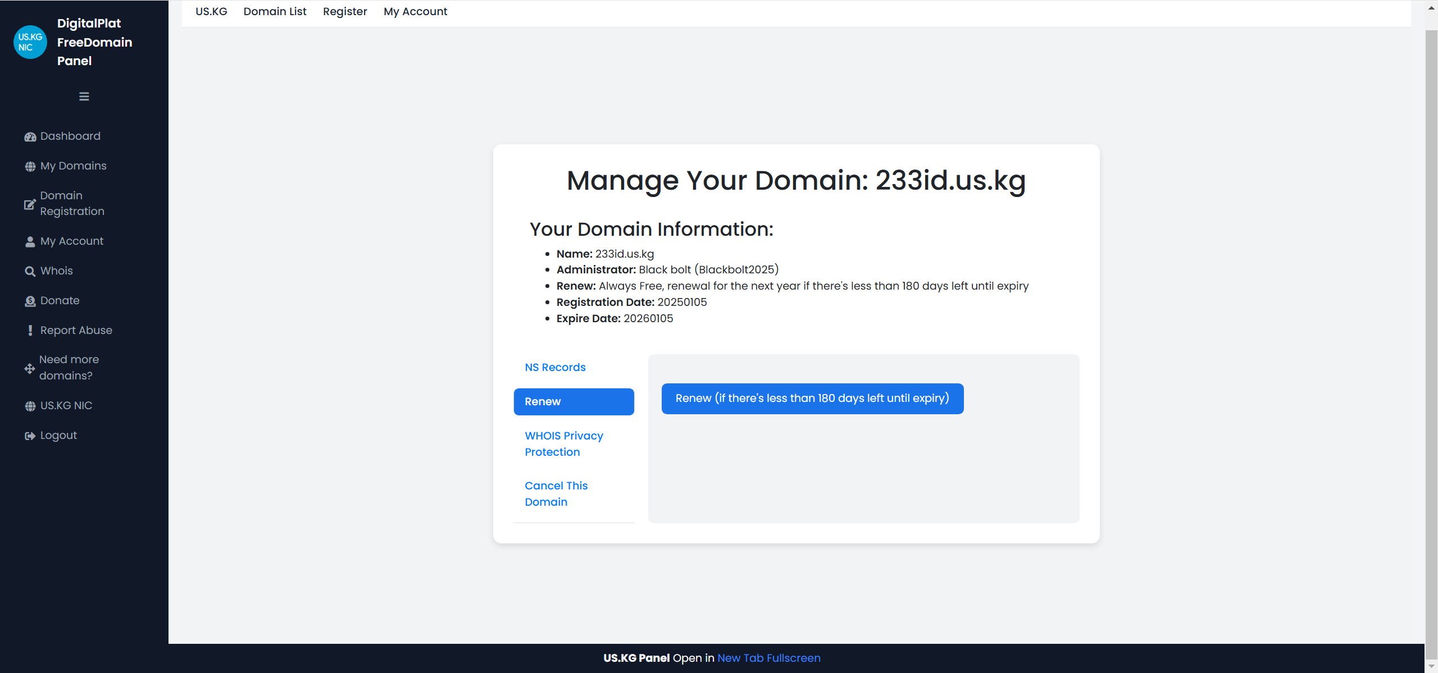
Task: Open Domain List in top navigation
Action: click(x=275, y=11)
